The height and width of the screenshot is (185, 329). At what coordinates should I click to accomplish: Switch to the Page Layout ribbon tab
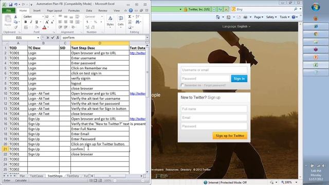tap(54, 10)
